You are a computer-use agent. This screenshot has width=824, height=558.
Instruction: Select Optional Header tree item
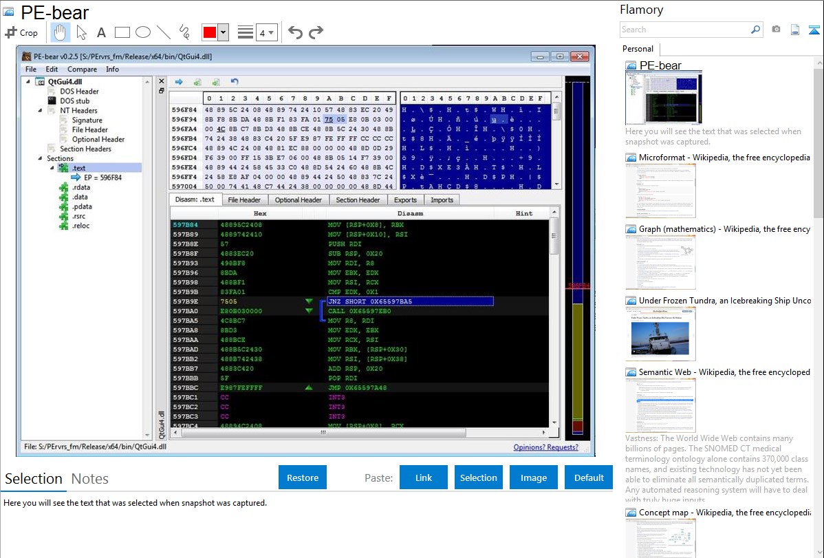tap(98, 140)
